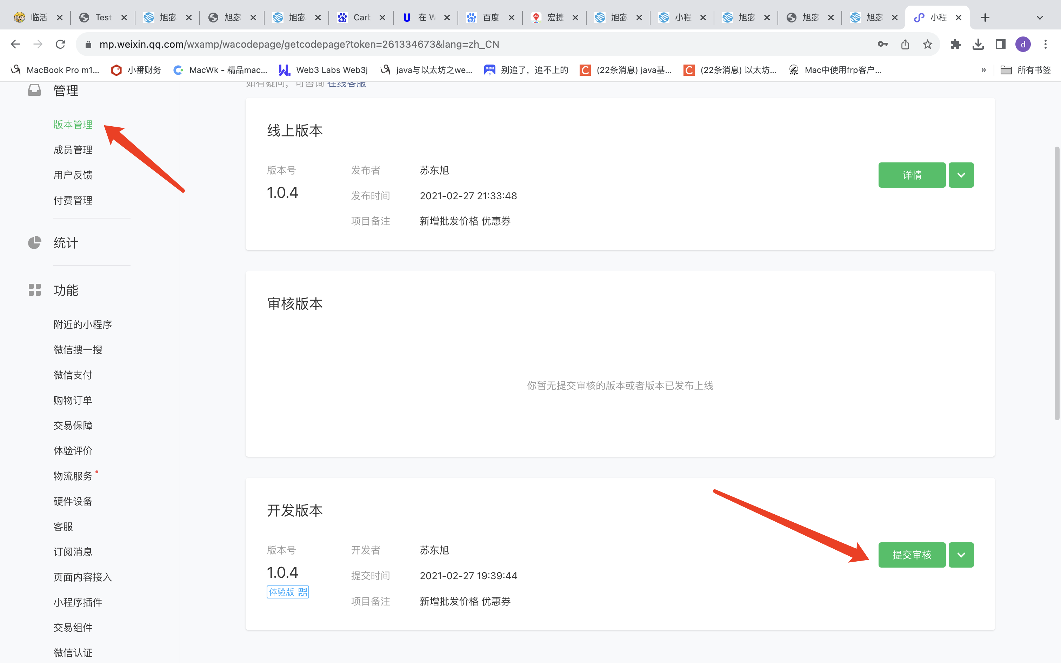This screenshot has height=663, width=1061.
Task: Click the site lock icon in address bar
Action: [x=88, y=44]
